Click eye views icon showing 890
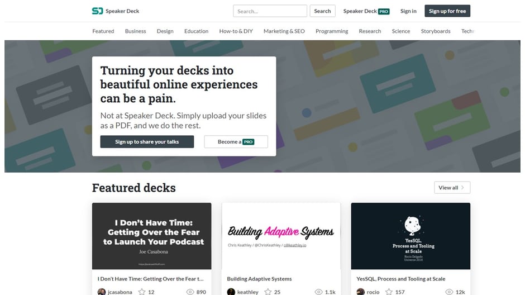The image size is (525, 295). coord(190,292)
